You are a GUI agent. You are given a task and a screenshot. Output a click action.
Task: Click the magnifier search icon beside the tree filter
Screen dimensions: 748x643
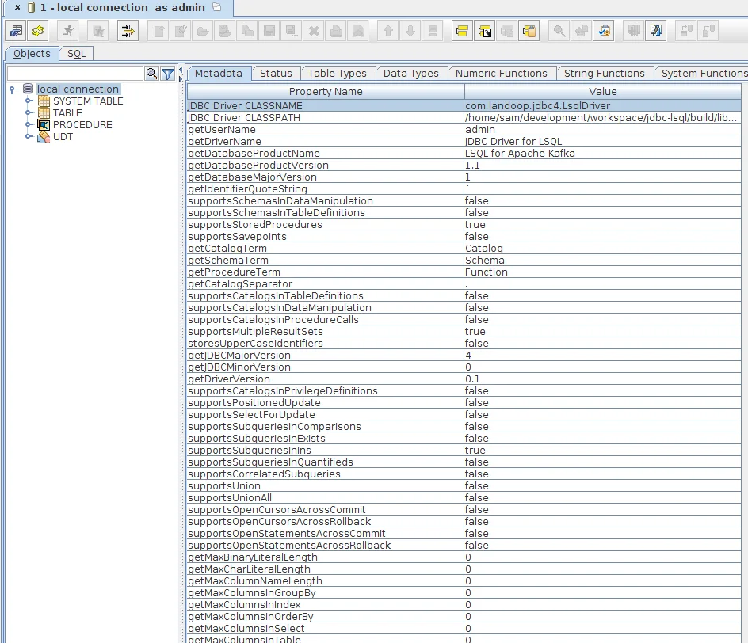tap(151, 74)
